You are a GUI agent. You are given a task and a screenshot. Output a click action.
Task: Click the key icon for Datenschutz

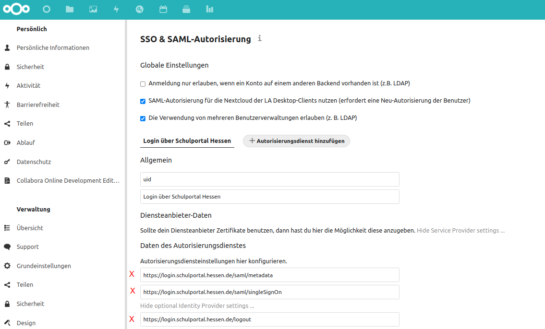point(7,162)
